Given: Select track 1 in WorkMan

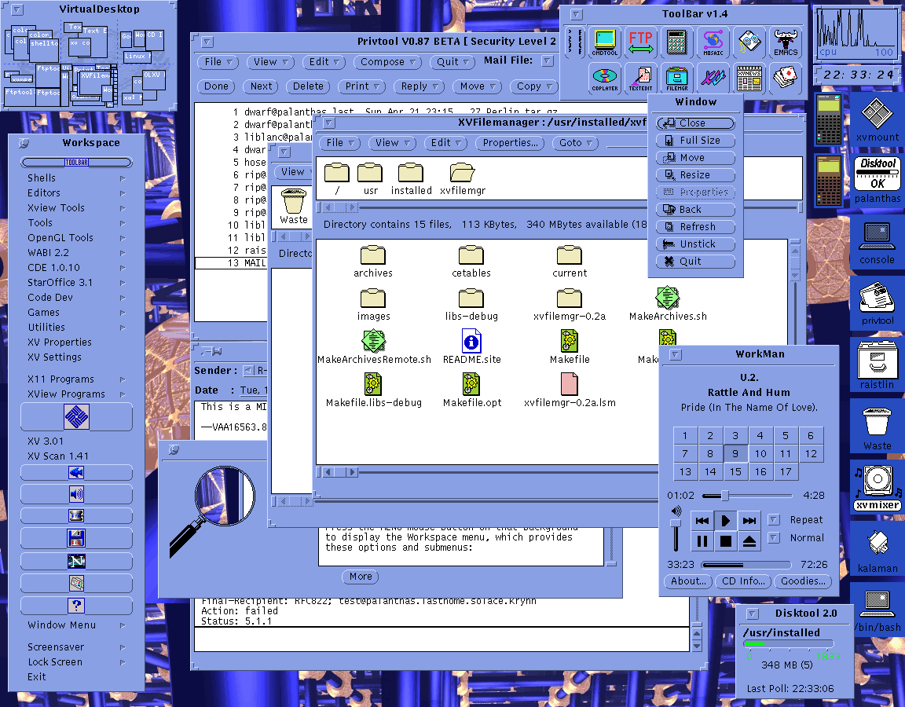Looking at the screenshot, I should click(684, 436).
